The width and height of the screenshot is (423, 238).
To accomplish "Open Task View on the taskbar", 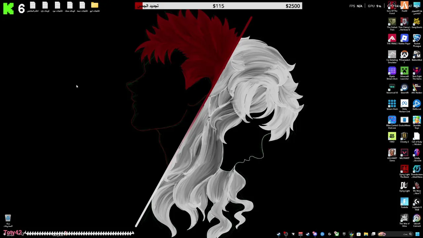I will point(373,234).
